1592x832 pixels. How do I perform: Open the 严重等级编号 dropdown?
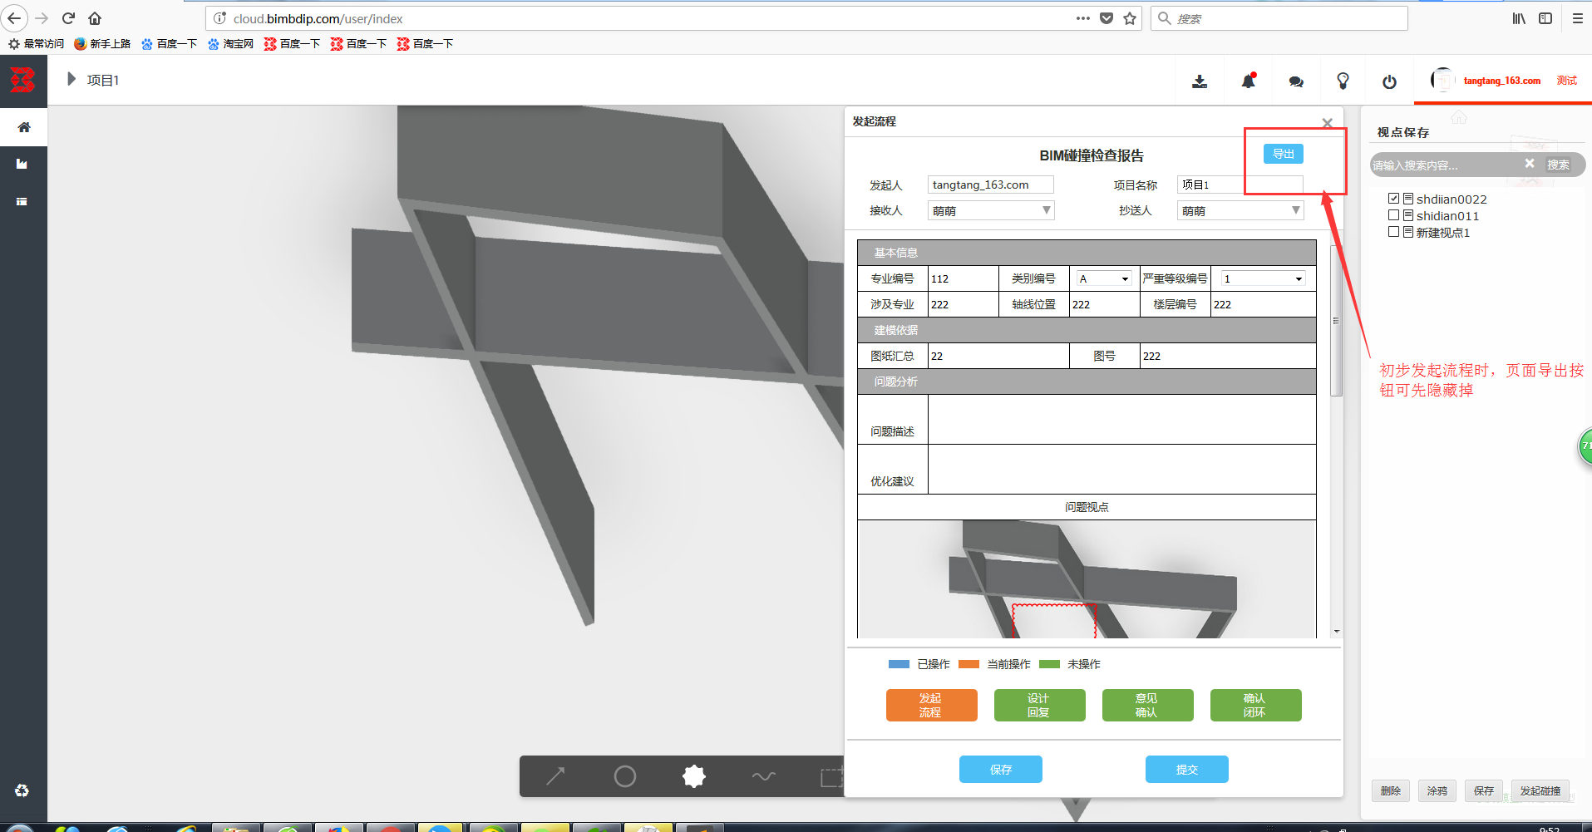[1262, 278]
